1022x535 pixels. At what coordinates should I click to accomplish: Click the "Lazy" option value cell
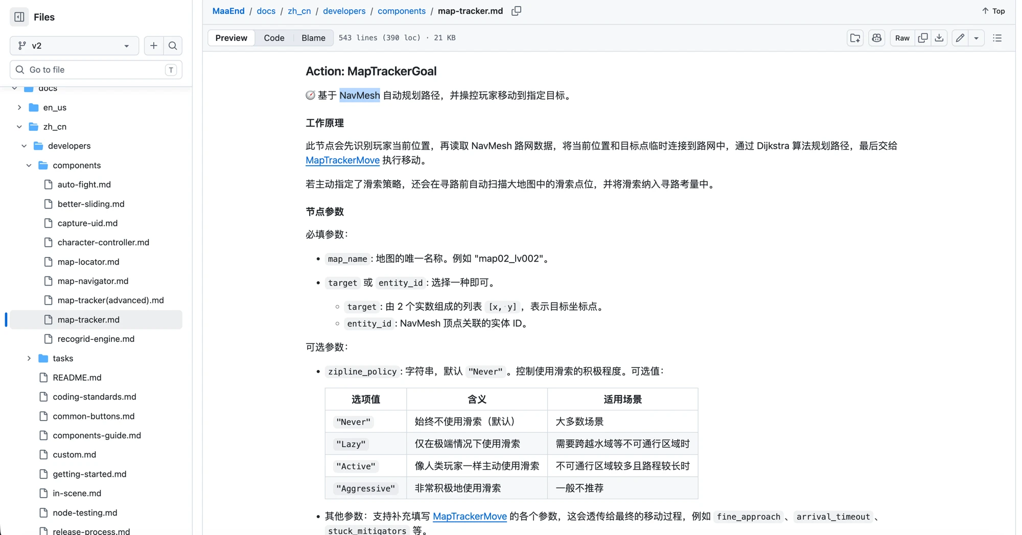(x=366, y=444)
